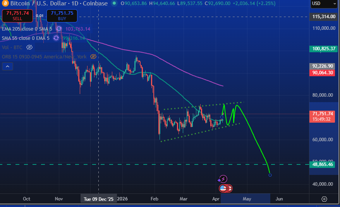340x207 pixels.
Task: Click the teal 48,865.46 line label
Action: (323, 164)
